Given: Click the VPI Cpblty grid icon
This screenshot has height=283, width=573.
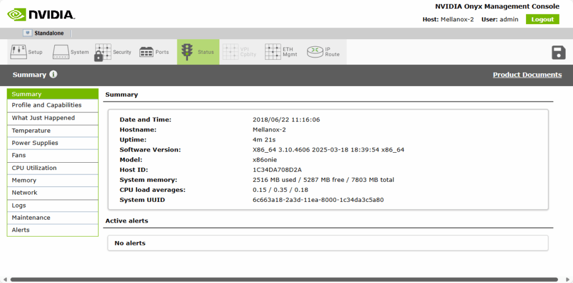Looking at the screenshot, I should (230, 52).
